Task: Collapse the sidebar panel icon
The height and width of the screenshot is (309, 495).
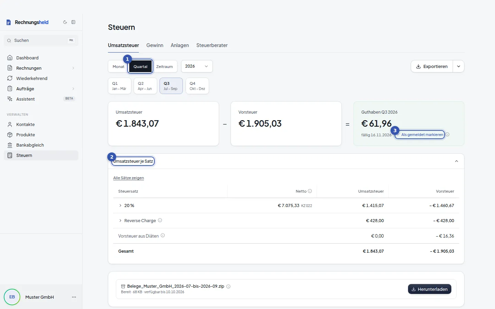Action: point(73,22)
